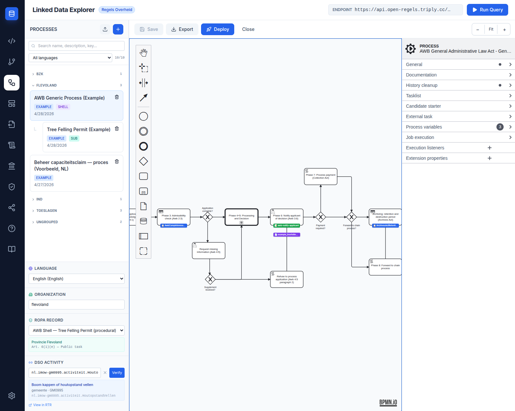Viewport: 515px width, 411px height.
Task: Open the share graph sidebar icon
Action: pos(12,208)
